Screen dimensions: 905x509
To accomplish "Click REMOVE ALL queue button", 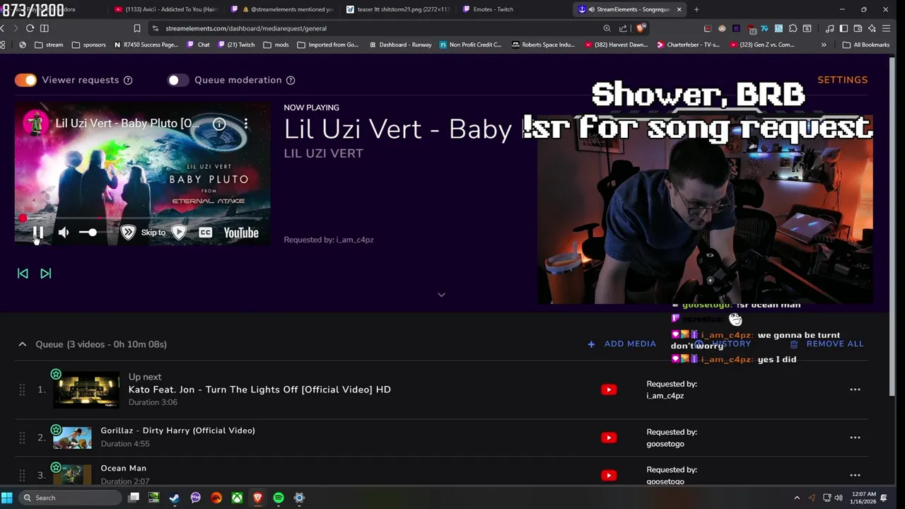I will [827, 344].
